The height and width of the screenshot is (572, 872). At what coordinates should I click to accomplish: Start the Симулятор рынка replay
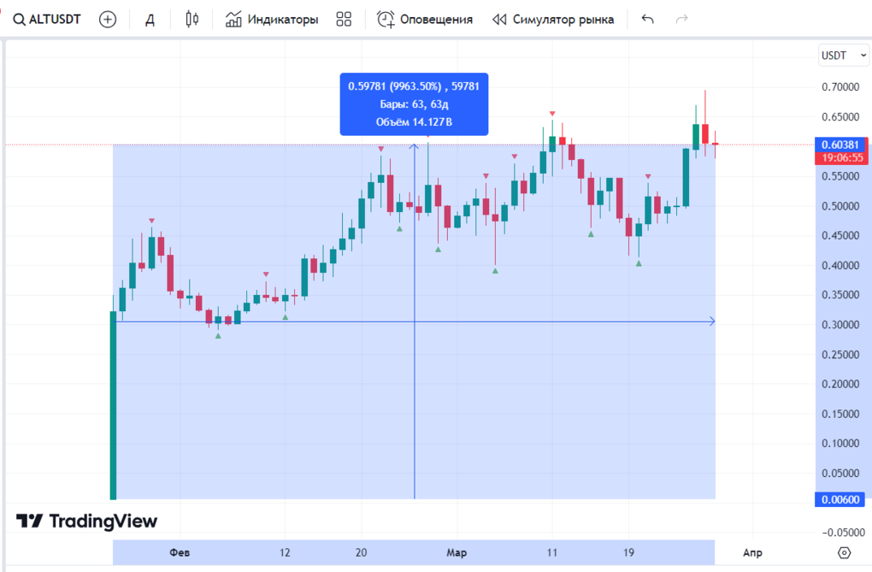point(553,19)
